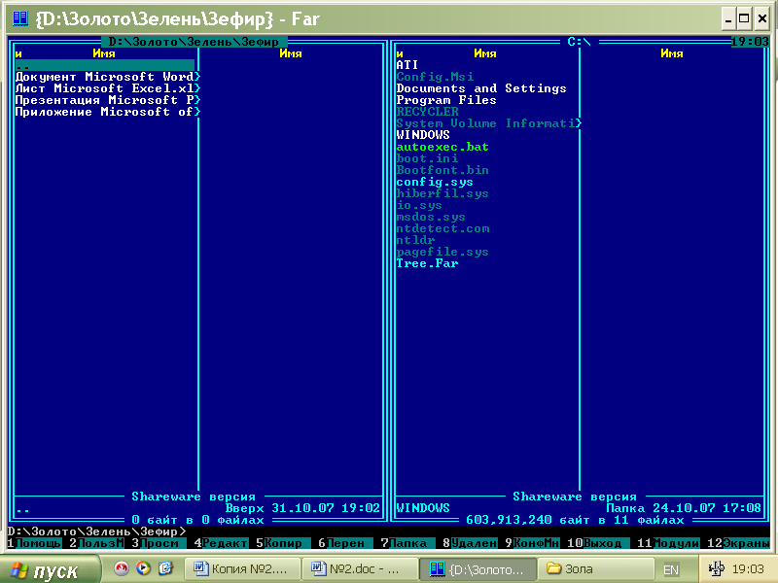Click right panel status 603,913,240 байт
This screenshot has height=583, width=778.
(x=575, y=520)
